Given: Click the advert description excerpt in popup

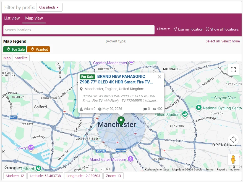Looking at the screenshot, I should tap(120, 98).
